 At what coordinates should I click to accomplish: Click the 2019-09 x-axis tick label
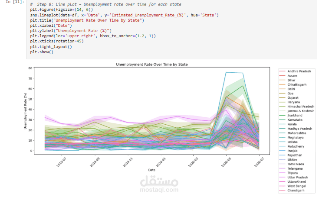tap(95, 162)
